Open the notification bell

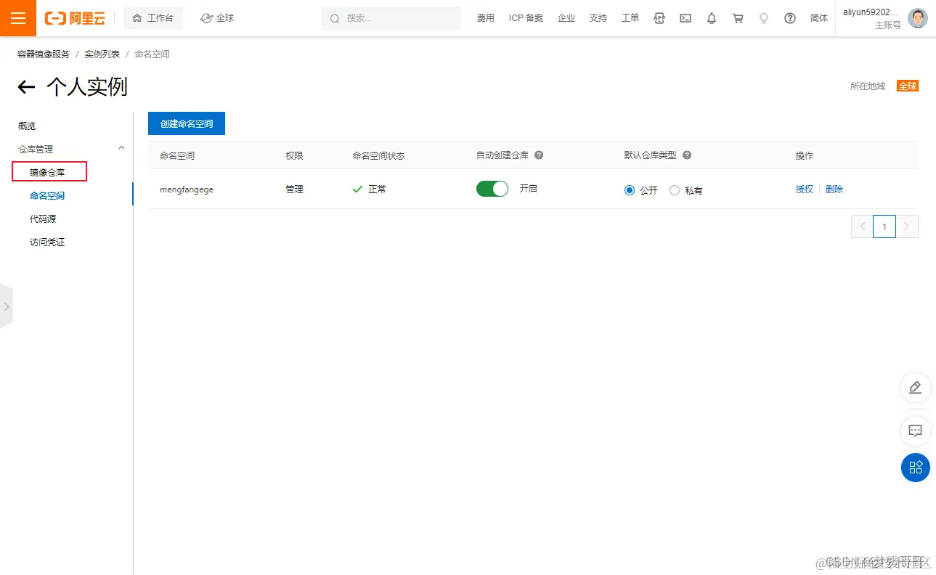712,18
